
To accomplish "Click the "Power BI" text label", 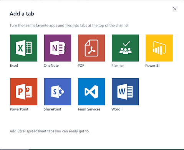I will (153, 66).
